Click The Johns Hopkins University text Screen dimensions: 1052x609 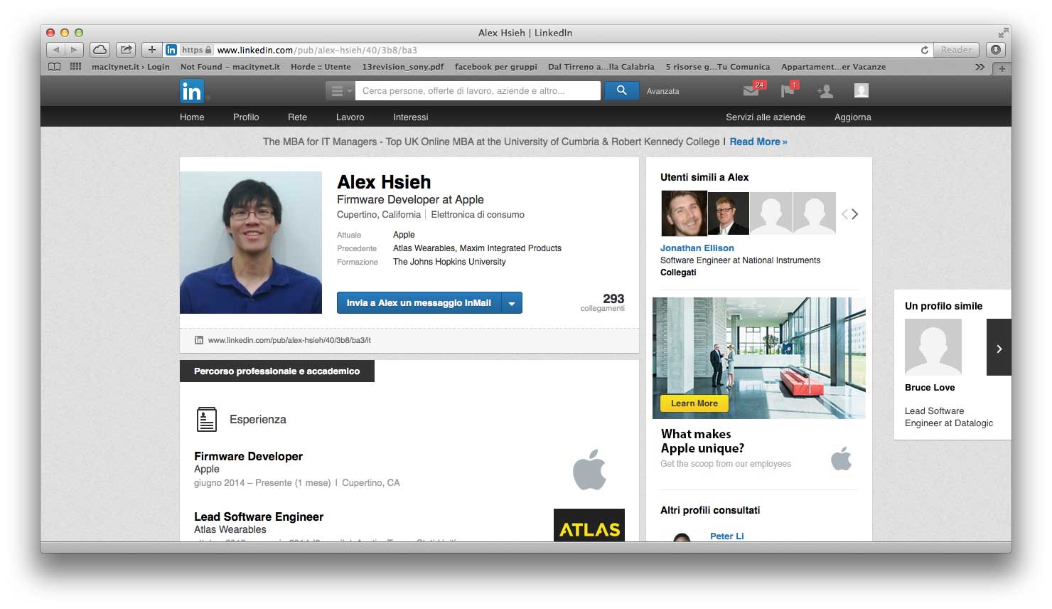449,262
